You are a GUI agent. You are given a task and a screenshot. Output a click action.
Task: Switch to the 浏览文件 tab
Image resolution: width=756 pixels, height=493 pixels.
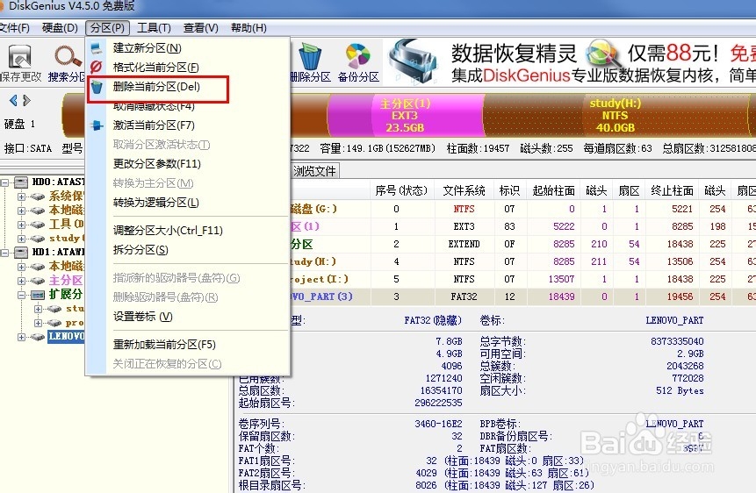[314, 171]
